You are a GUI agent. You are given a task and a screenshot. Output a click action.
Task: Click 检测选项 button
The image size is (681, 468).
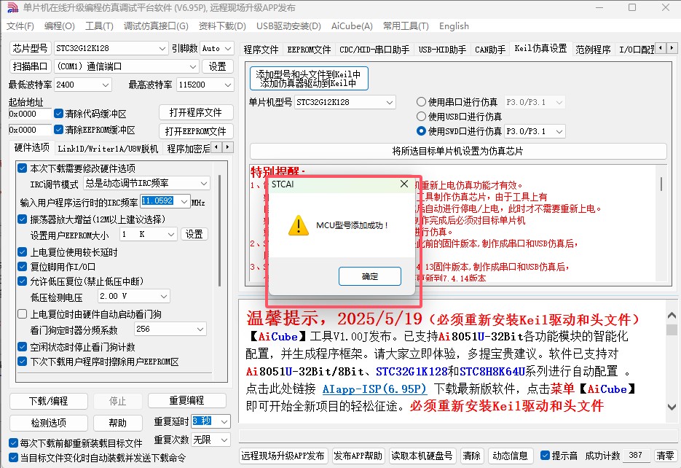coord(48,423)
